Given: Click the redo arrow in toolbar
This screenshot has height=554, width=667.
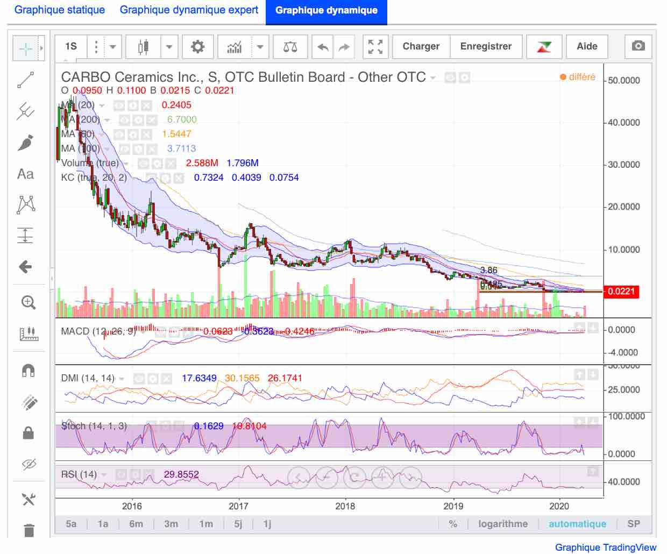Looking at the screenshot, I should (344, 47).
